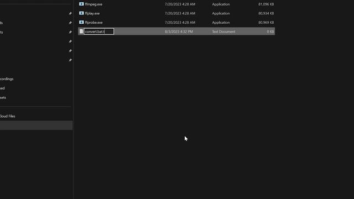The height and width of the screenshot is (199, 354).
Task: Click the Text Document type cell
Action: tap(223, 32)
